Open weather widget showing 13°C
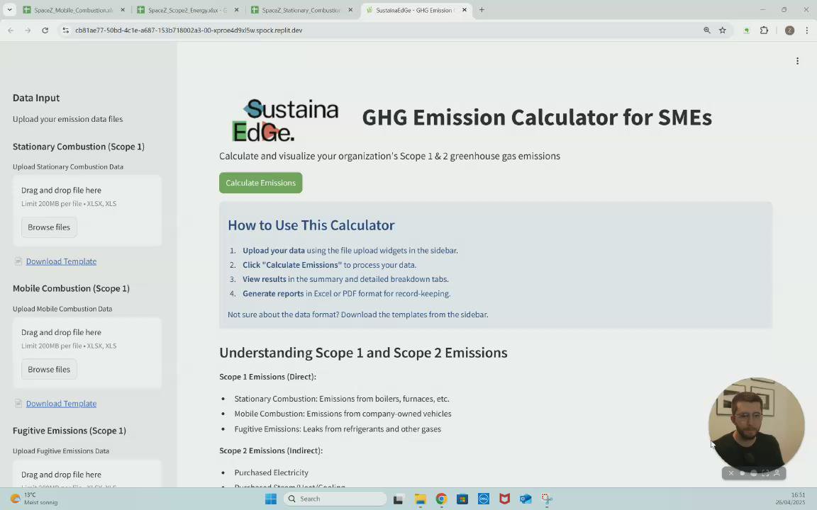 34,499
